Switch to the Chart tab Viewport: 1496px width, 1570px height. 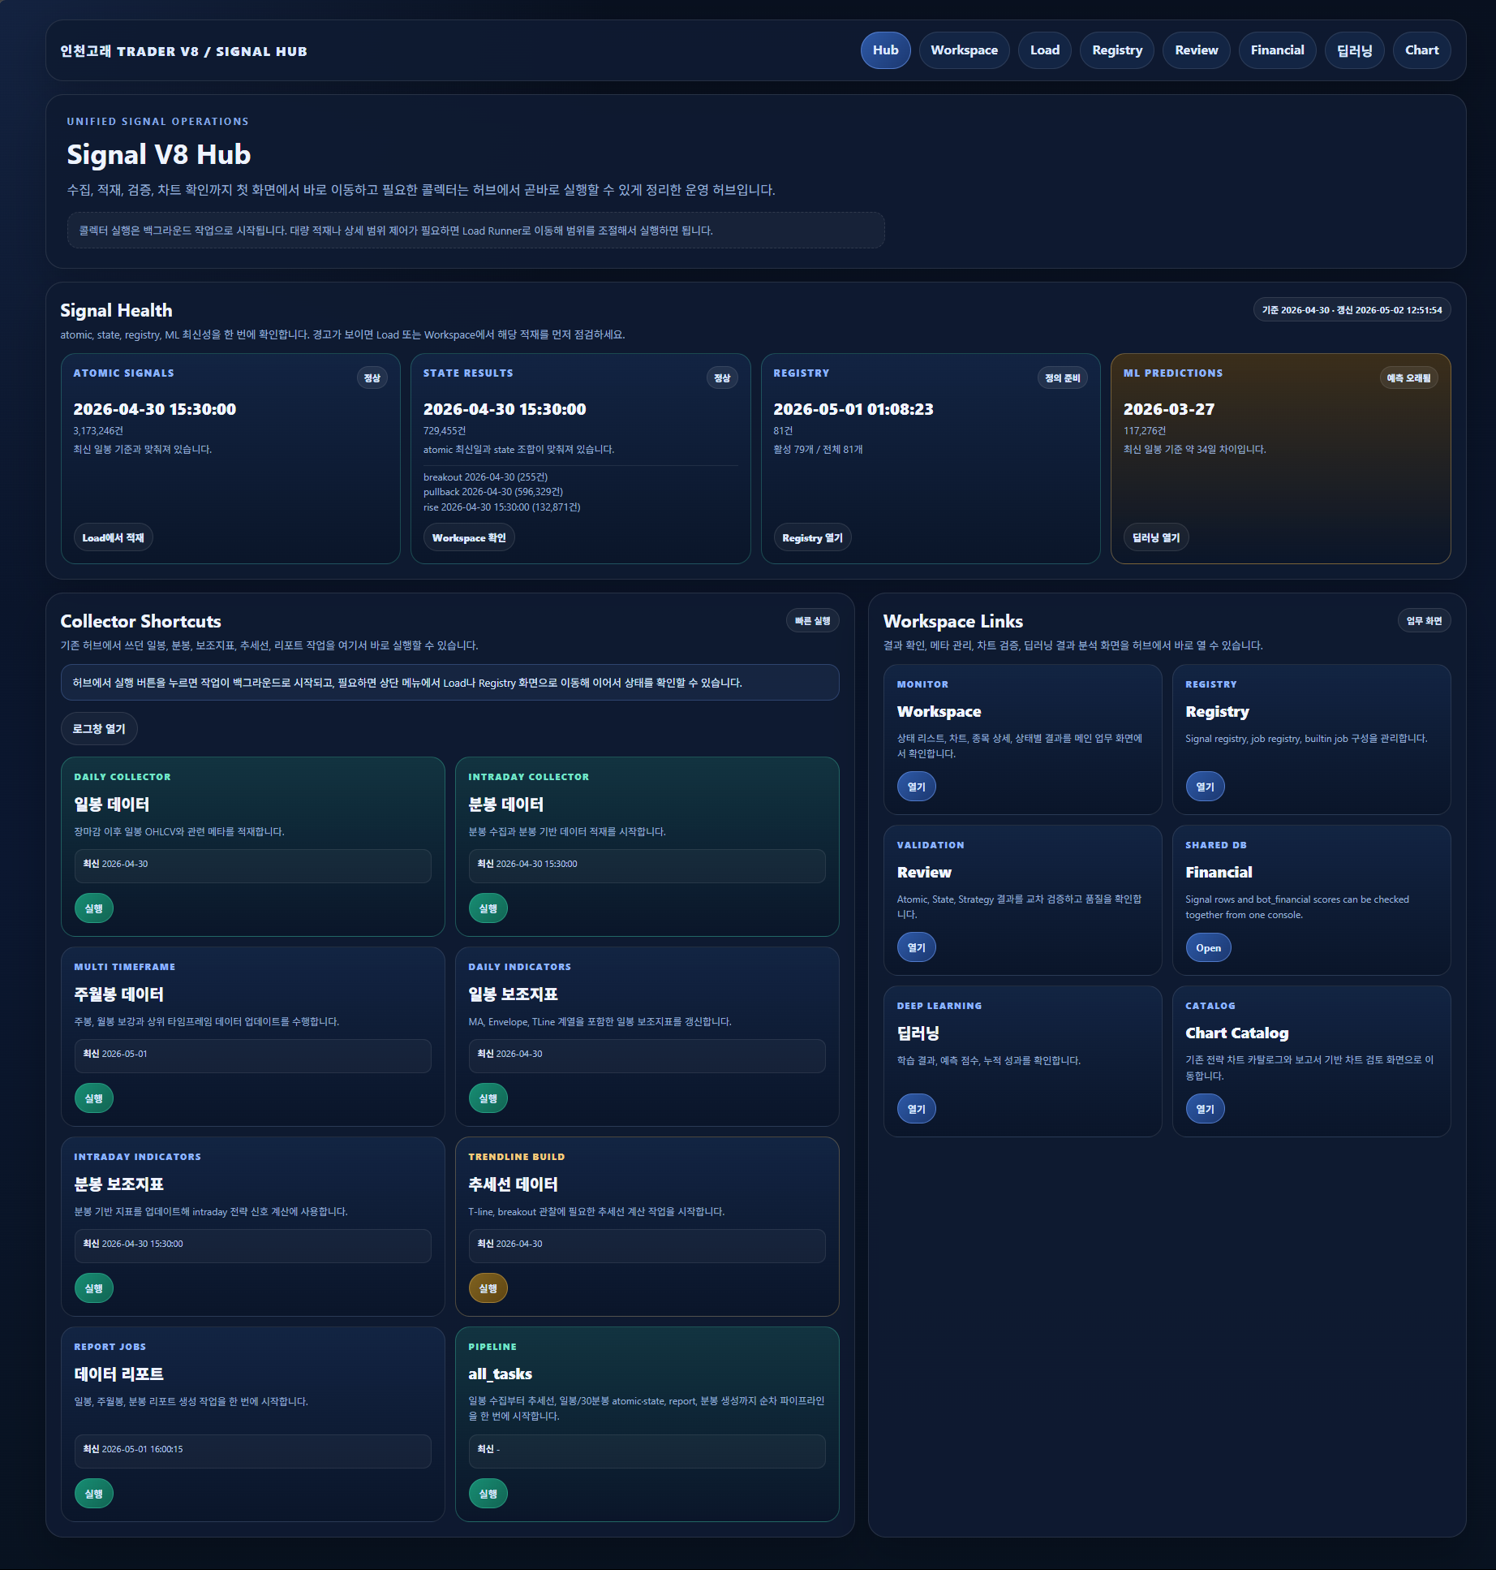click(1421, 50)
